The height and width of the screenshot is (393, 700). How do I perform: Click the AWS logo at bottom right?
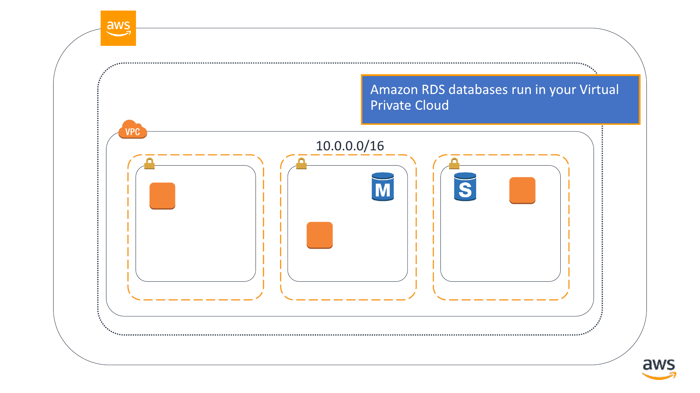(x=659, y=369)
